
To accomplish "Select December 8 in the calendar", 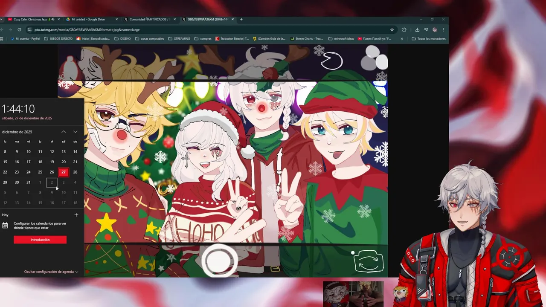I will click(5, 152).
